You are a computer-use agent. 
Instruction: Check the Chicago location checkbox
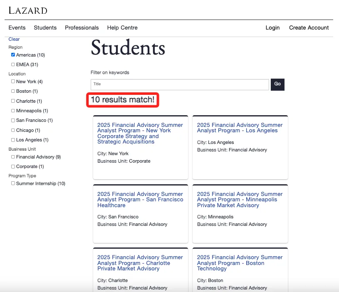click(13, 130)
